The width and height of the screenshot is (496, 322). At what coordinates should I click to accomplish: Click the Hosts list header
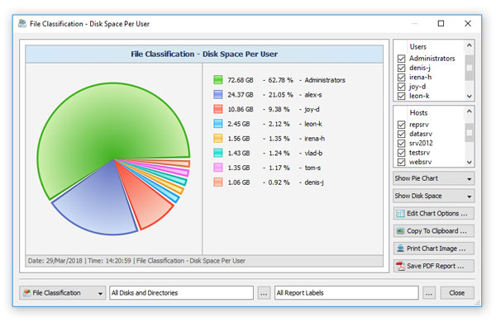point(418,113)
